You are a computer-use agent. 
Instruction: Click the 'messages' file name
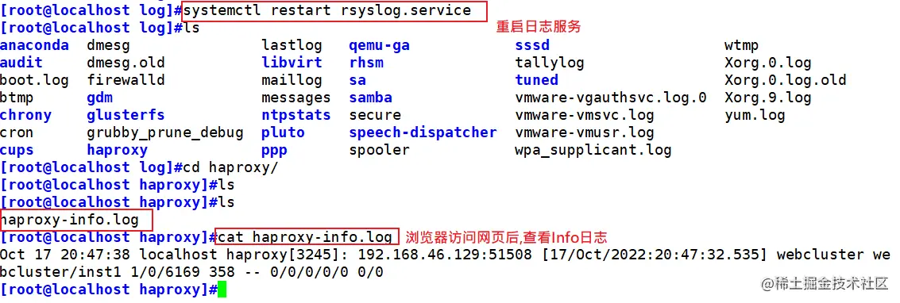[296, 98]
